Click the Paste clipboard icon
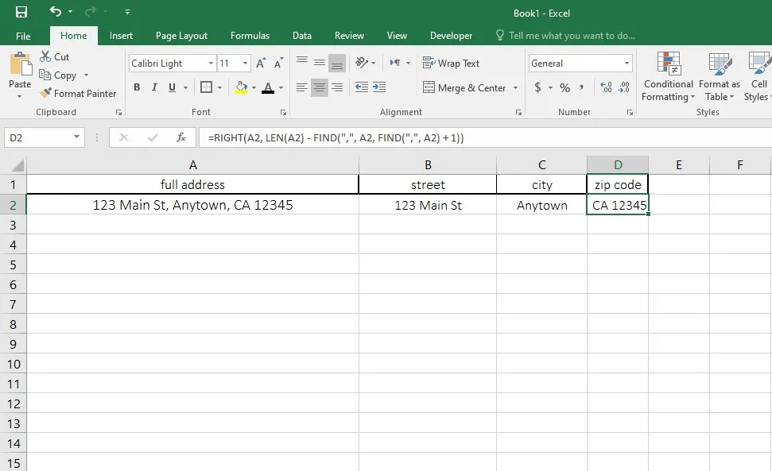Viewport: 772px width, 471px height. (20, 64)
